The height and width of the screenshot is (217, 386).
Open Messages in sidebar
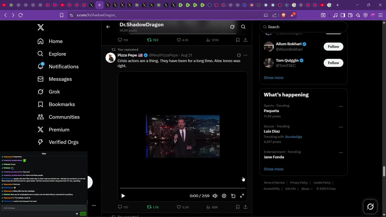coord(55,79)
